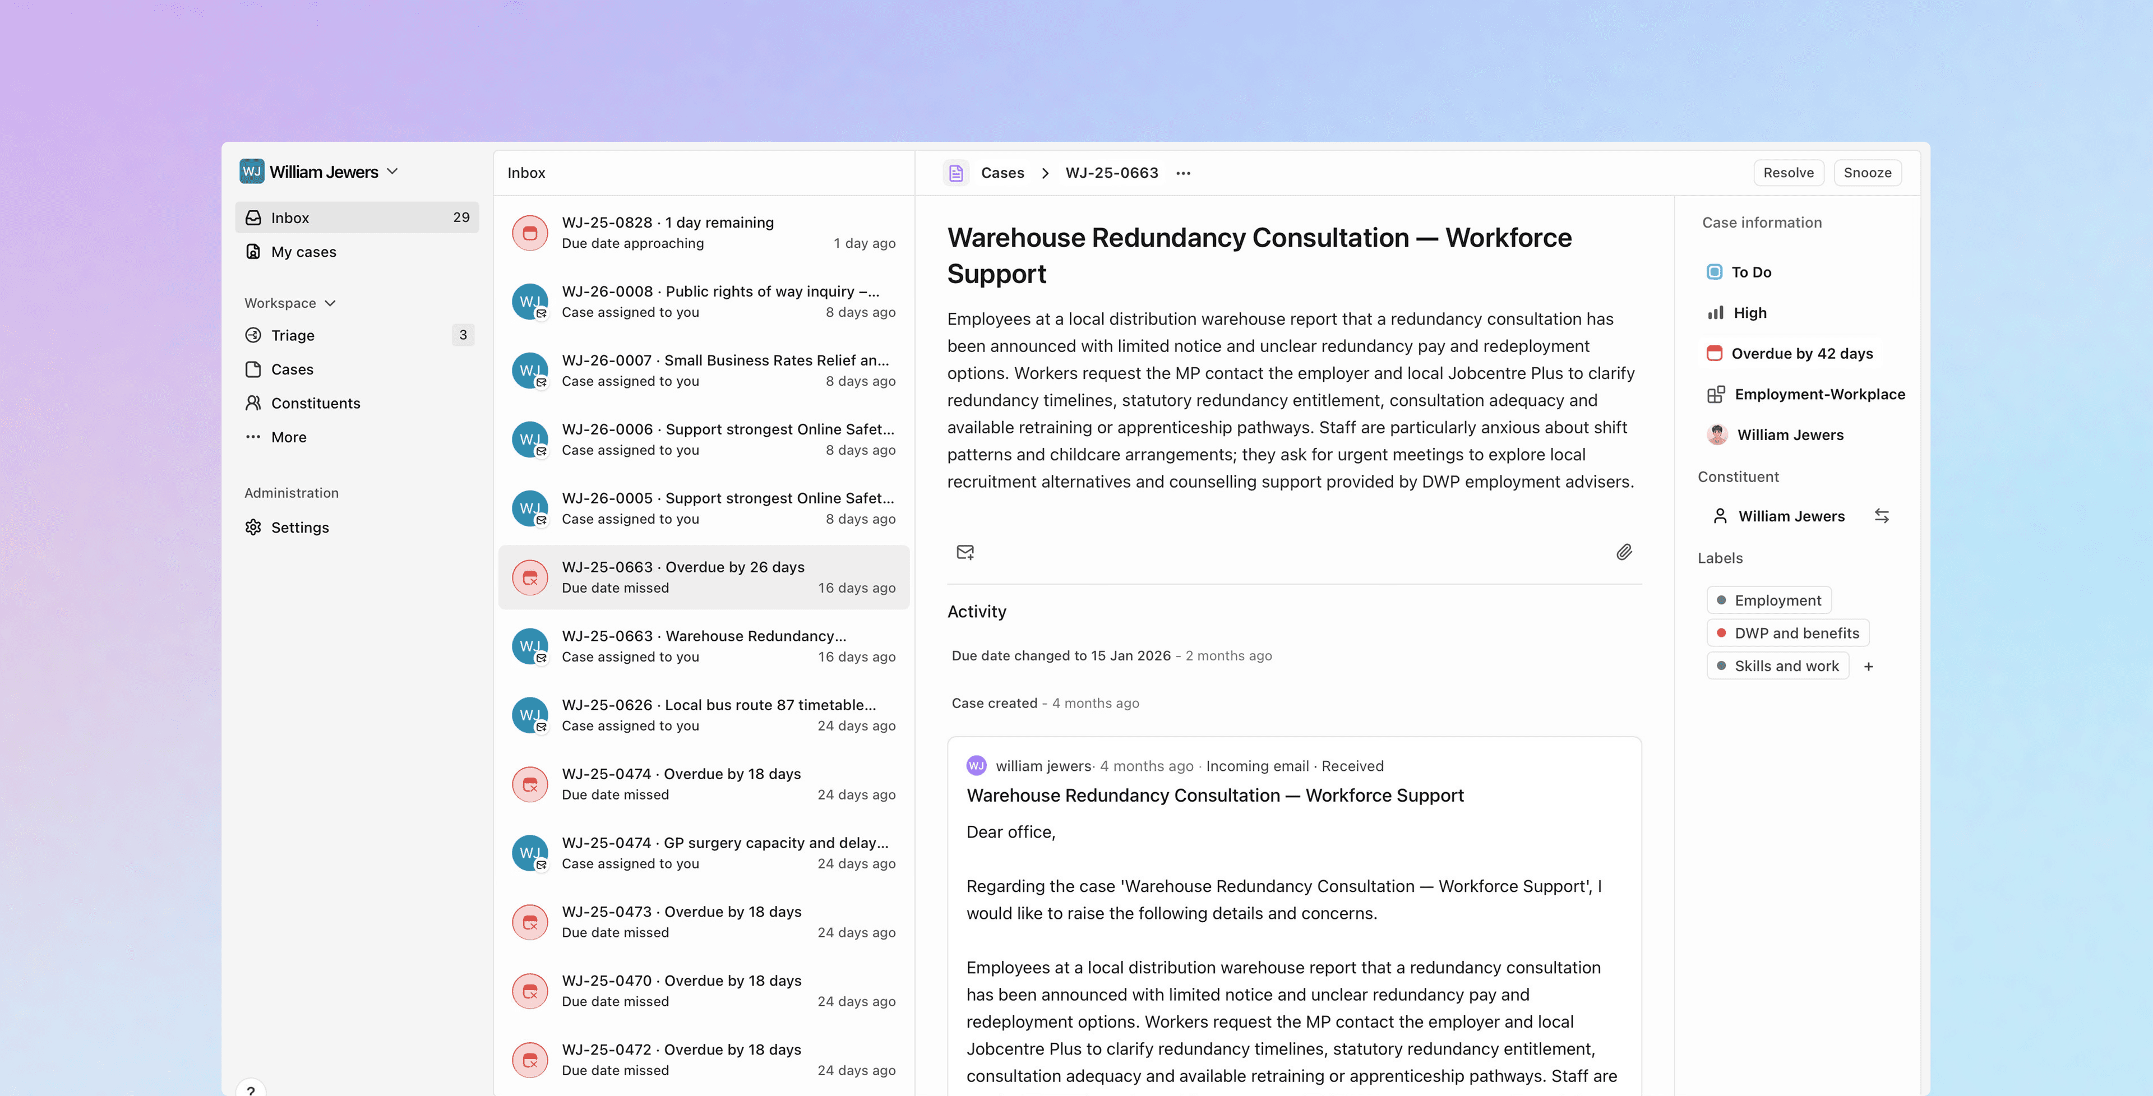
Task: Resolve the current case
Action: coord(1789,172)
